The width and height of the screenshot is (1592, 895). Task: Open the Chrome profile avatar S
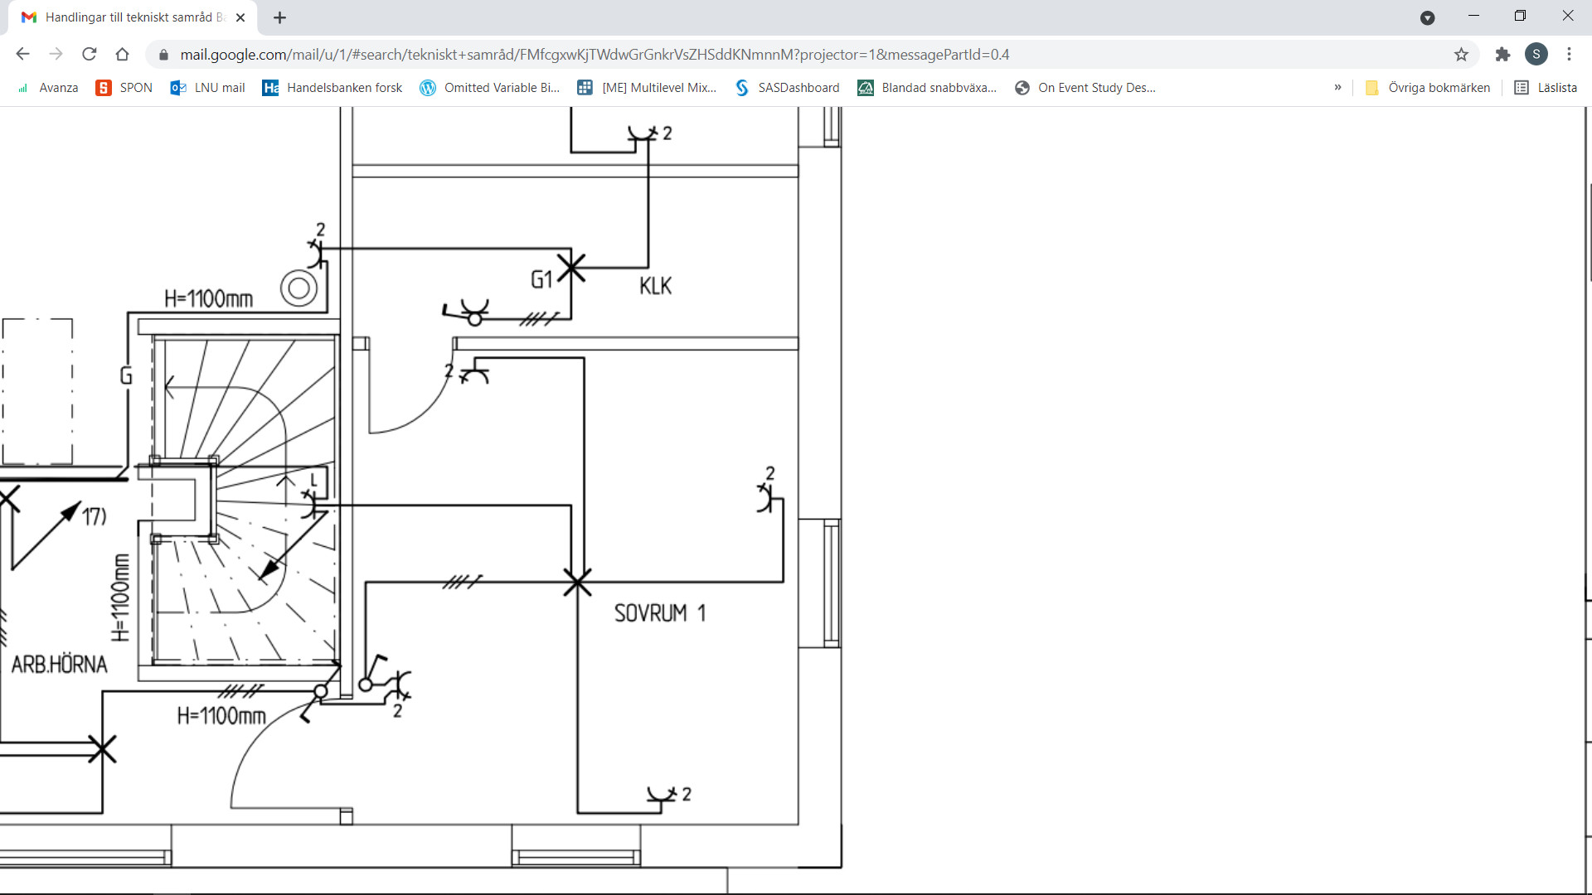1536,55
